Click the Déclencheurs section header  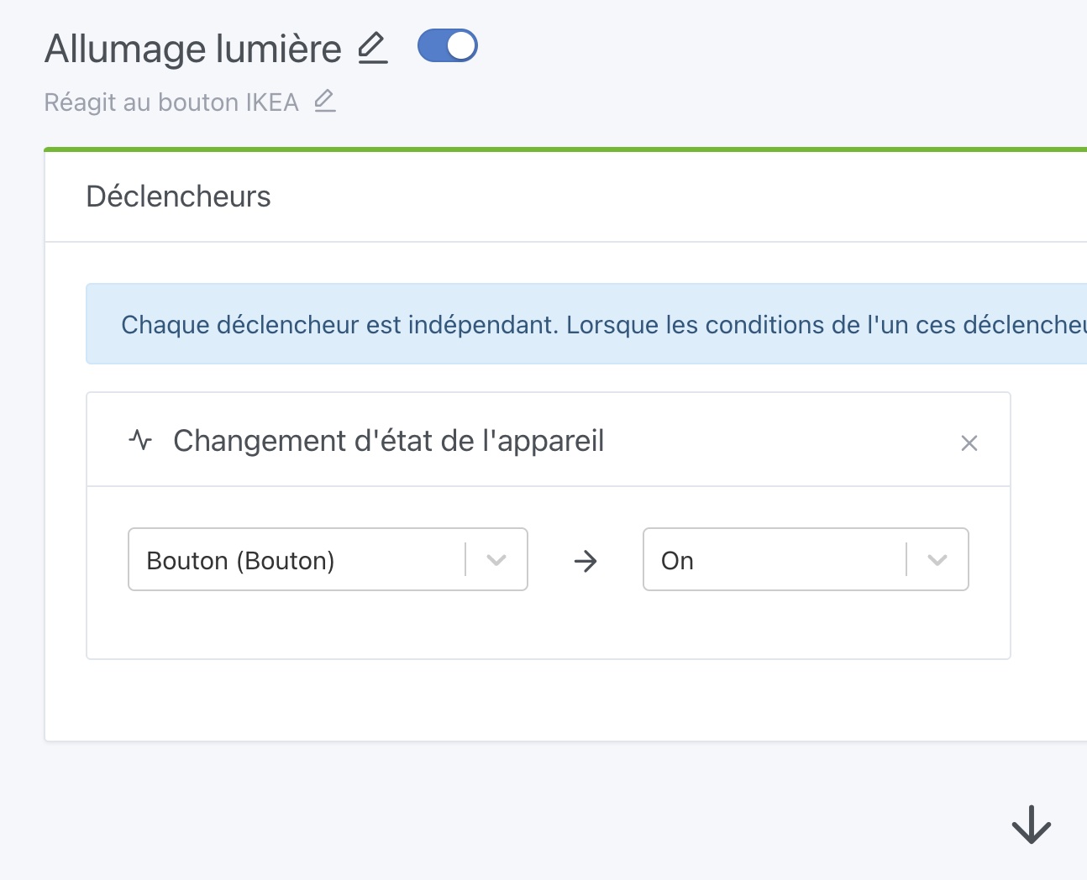click(178, 196)
